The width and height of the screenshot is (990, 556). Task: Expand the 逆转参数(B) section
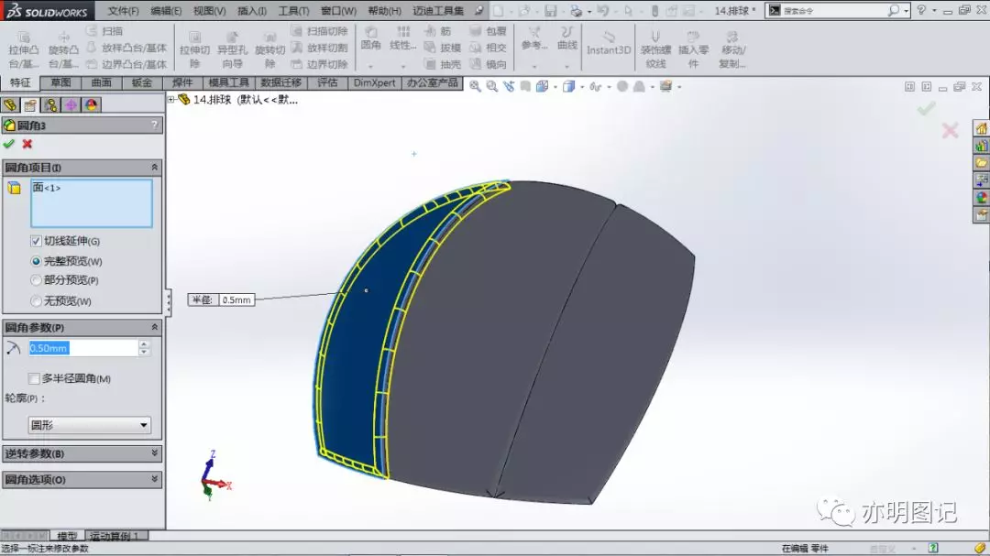155,453
